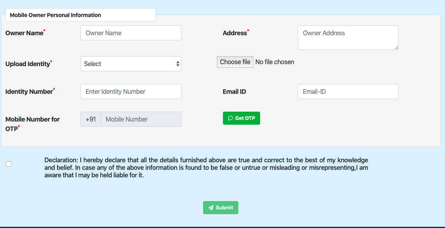Click the resize handle of the Address textarea
Screen dimensions: 445x228
coord(397,48)
